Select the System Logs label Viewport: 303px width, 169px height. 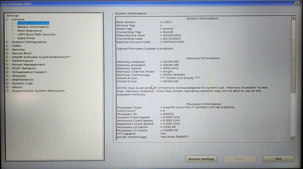(x=22, y=83)
